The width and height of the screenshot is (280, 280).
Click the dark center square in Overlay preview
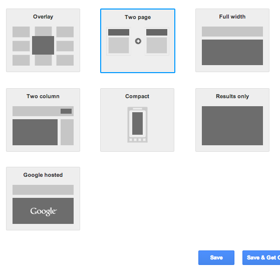click(43, 46)
